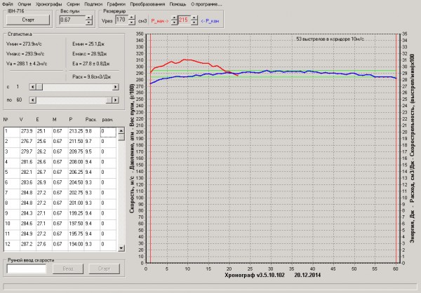The height and width of the screenshot is (293, 421).
Task: Decrease bullet weight with down spinner arrow
Action: [x=89, y=22]
